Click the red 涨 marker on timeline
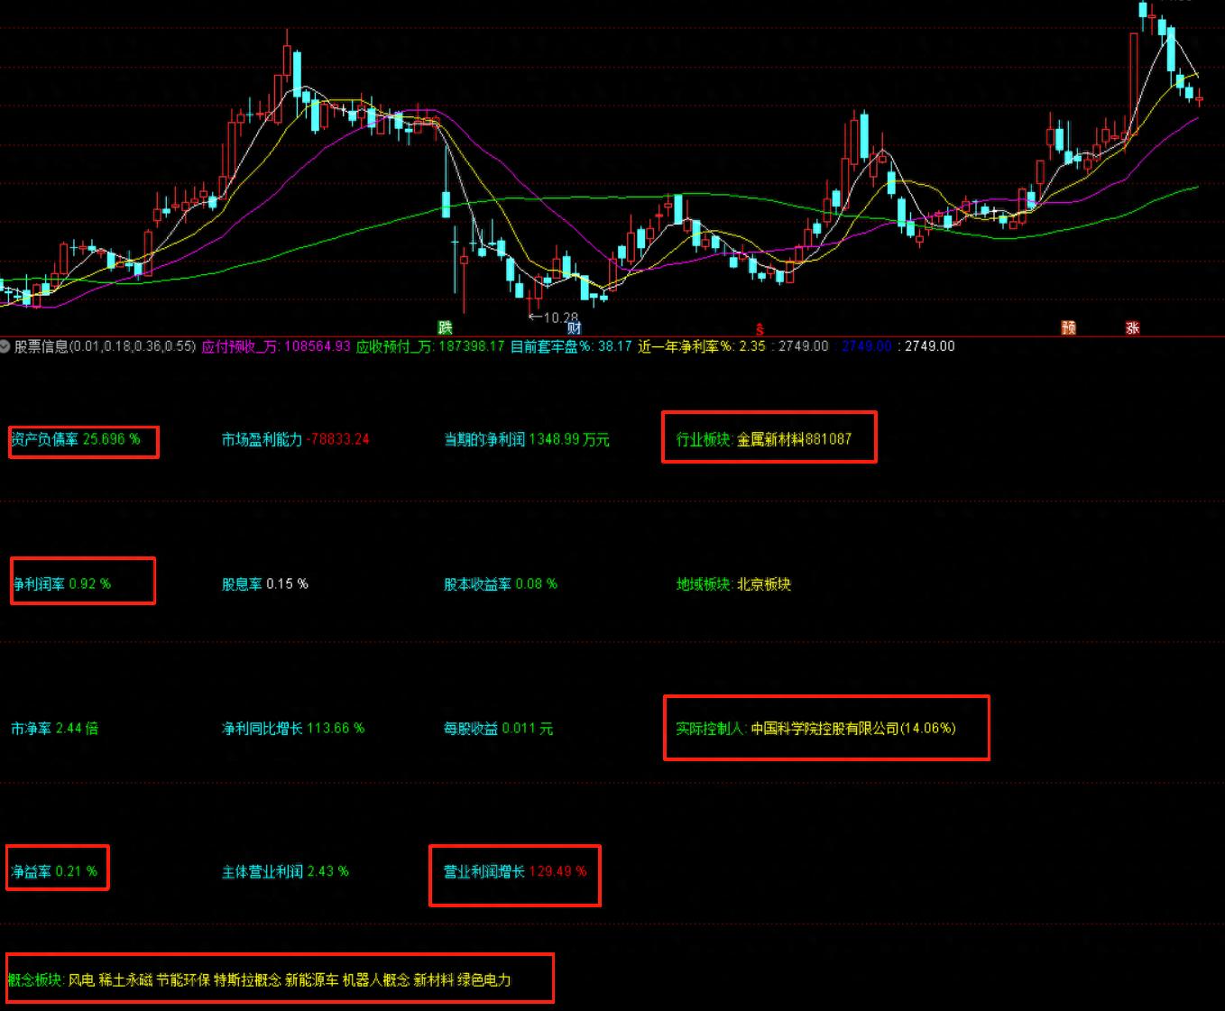The width and height of the screenshot is (1225, 1011). click(1132, 327)
